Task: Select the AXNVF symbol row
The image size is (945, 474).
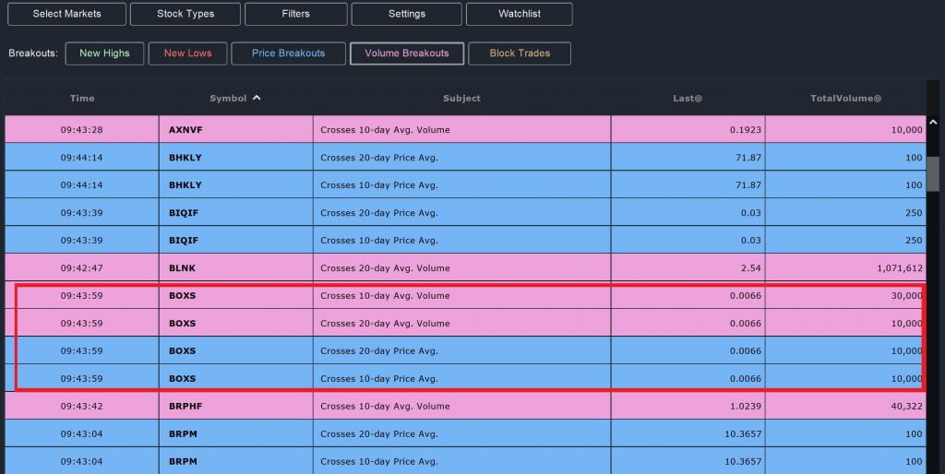Action: (x=185, y=130)
